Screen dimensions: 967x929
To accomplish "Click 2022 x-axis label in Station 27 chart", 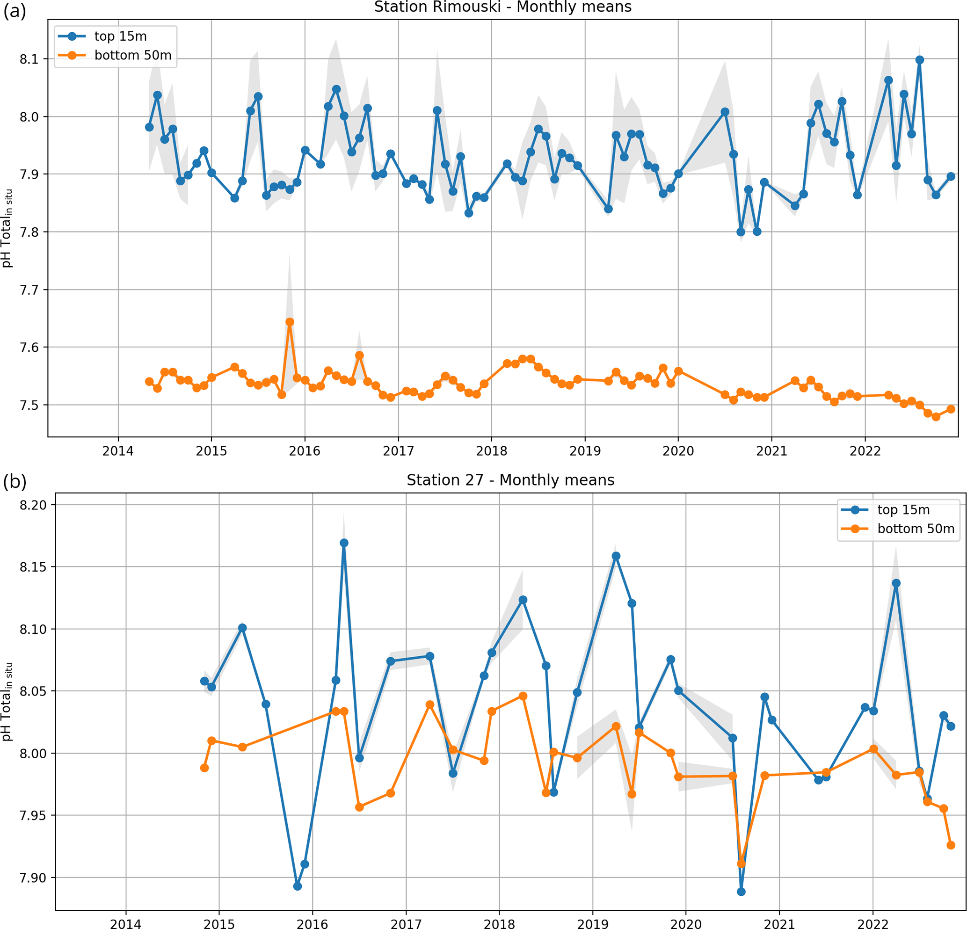I will tap(873, 924).
